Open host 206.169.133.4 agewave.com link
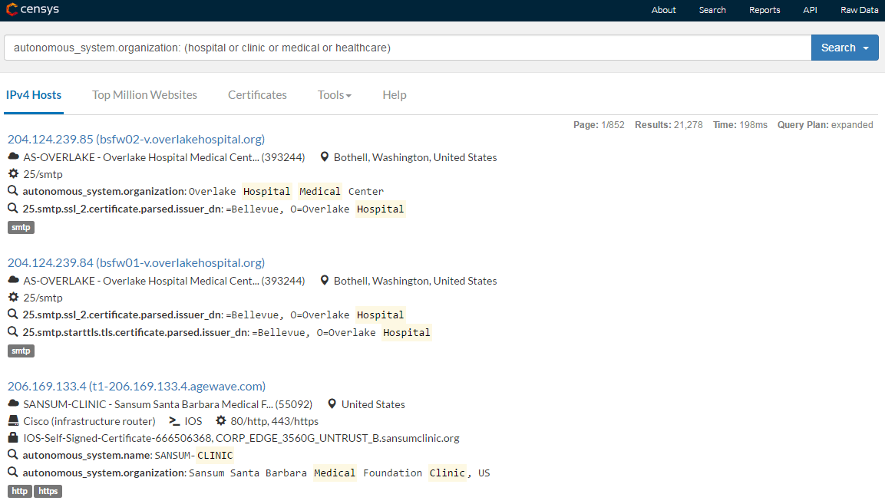Viewport: 885px width, 504px height. 137,386
